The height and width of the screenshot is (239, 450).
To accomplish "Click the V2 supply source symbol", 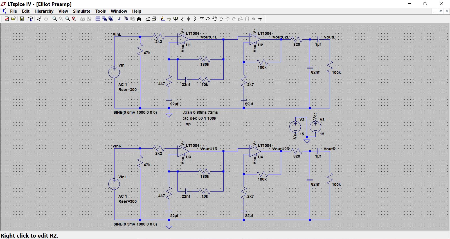I will click(x=295, y=127).
